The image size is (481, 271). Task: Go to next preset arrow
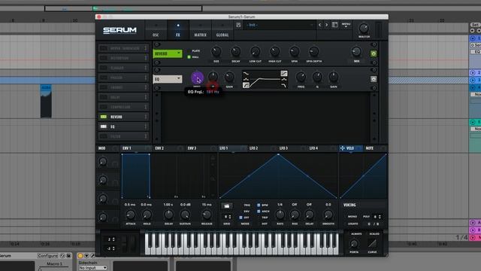[x=326, y=25]
